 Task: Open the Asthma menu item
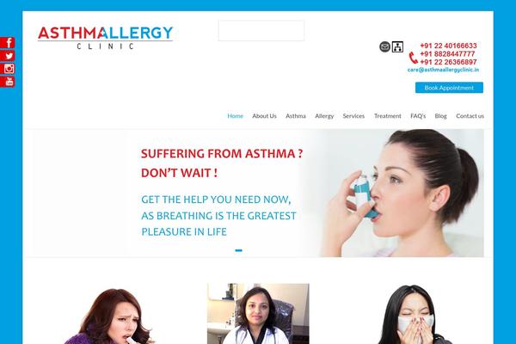[296, 116]
